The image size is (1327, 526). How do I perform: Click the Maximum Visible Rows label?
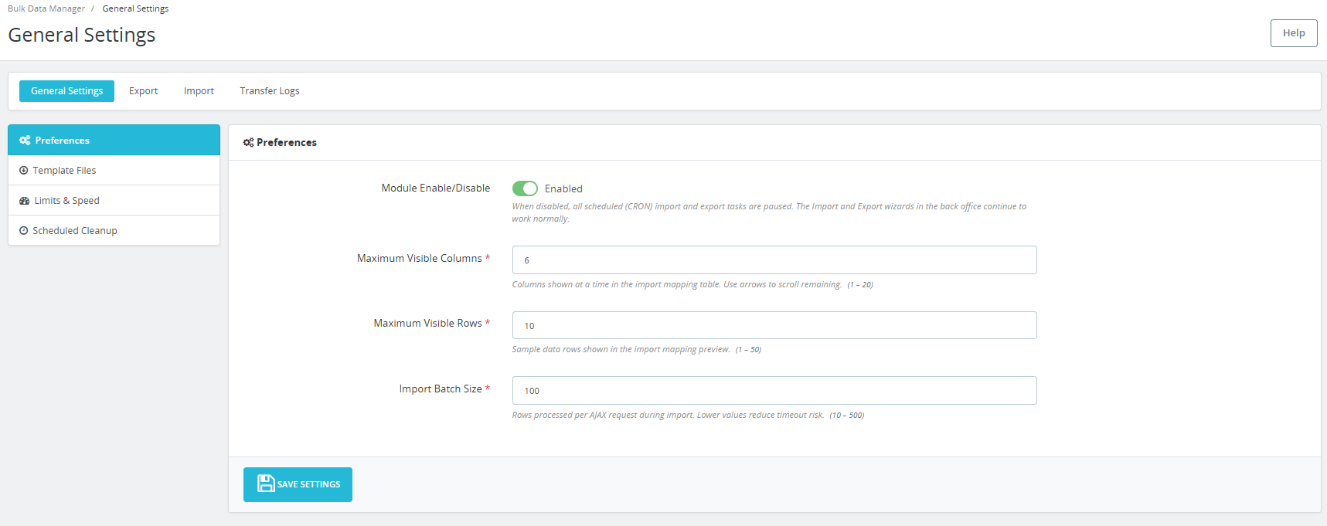[432, 324]
